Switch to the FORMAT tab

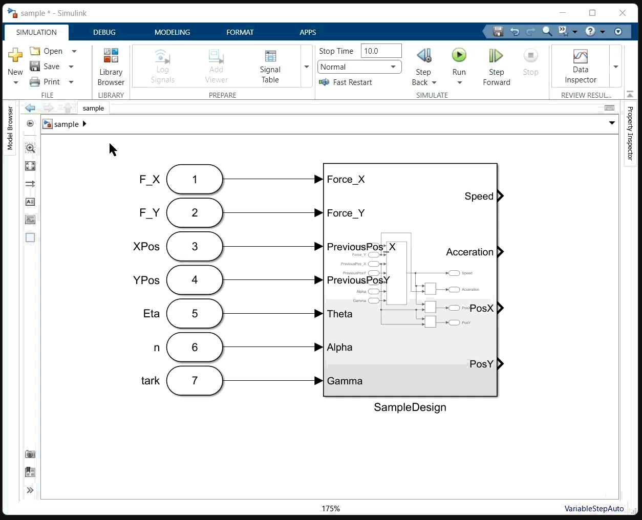(240, 32)
